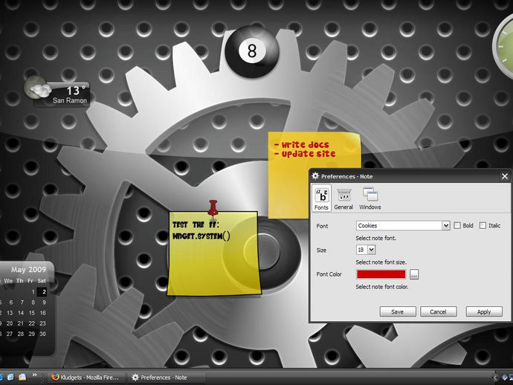Click the gear icon in Preferences title bar

315,176
